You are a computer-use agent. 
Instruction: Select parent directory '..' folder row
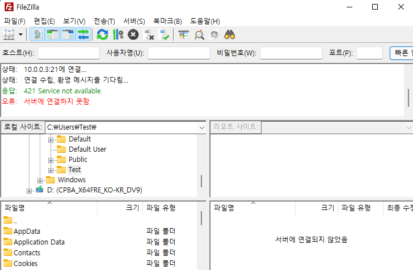pyautogui.click(x=99, y=221)
